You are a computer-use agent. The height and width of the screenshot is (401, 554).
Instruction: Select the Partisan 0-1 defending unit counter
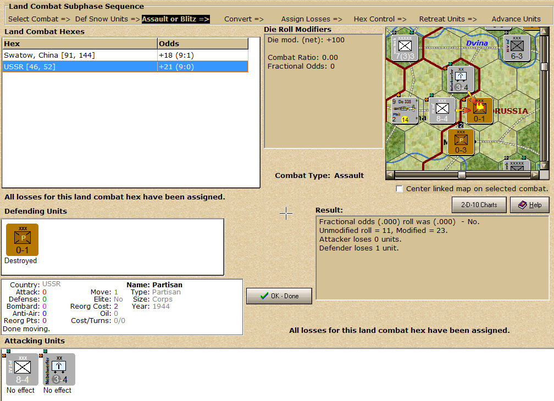(x=22, y=240)
